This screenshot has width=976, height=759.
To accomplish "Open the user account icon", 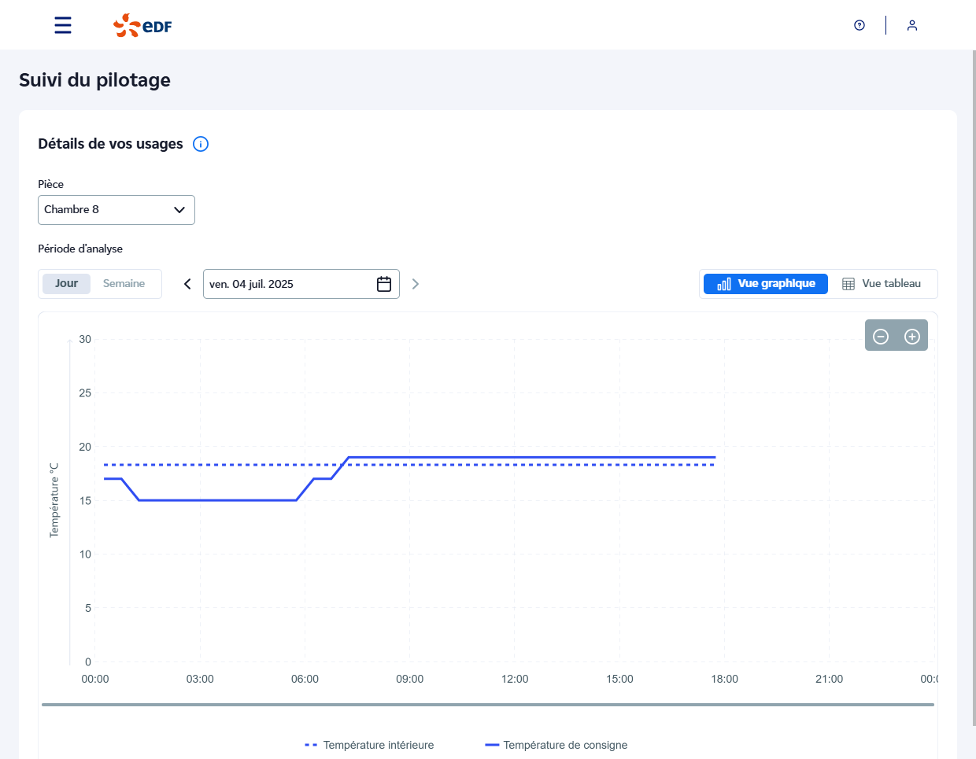I will click(911, 25).
